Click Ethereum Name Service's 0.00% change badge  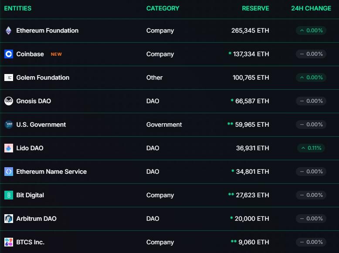pyautogui.click(x=311, y=172)
